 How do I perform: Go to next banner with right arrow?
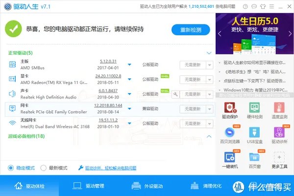point(290,34)
